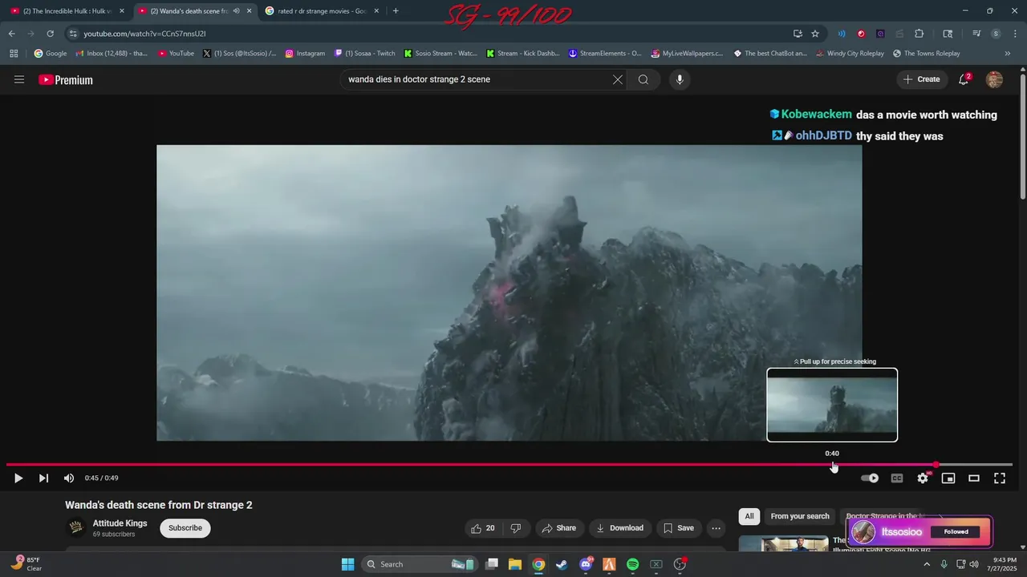Screen dimensions: 1027x577
Task: Open the YouTube account avatar menu
Action: [994, 79]
